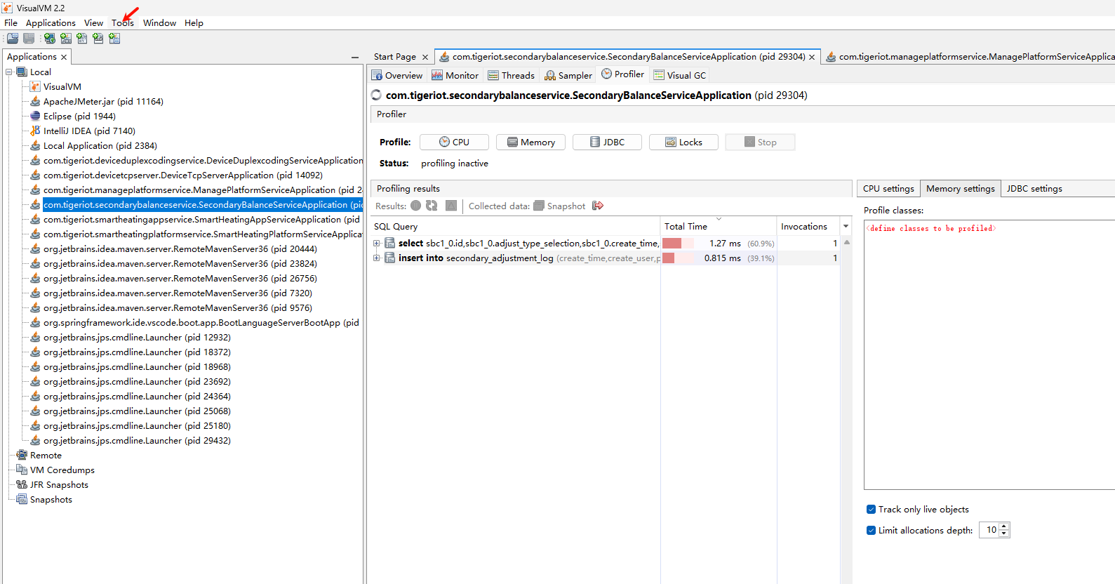1115x584 pixels.
Task: Click the pause results update icon
Action: [416, 206]
